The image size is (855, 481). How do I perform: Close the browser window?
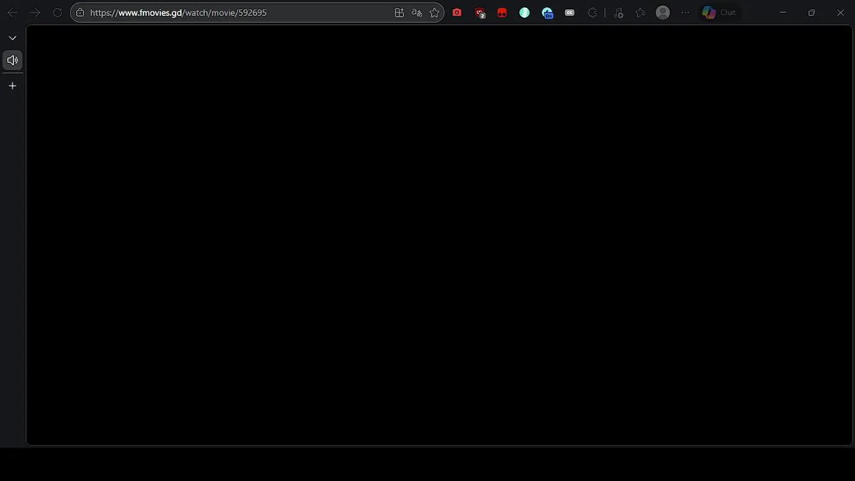point(840,13)
